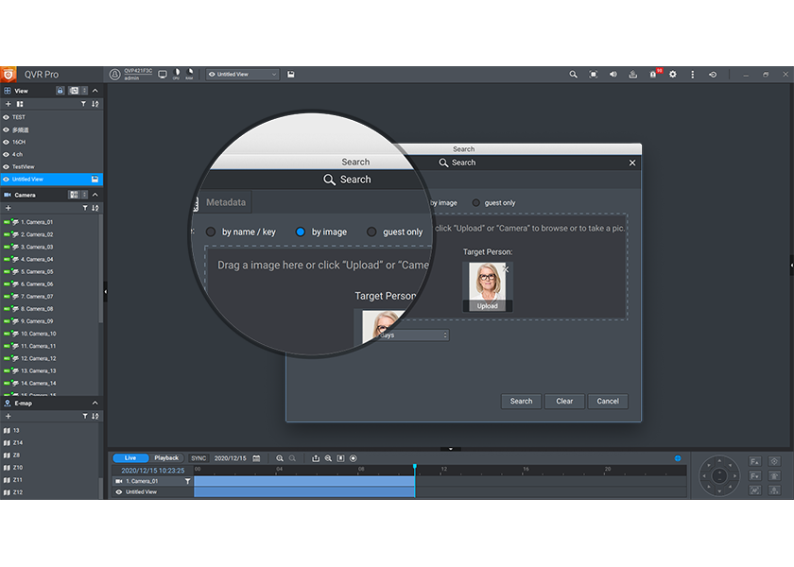Click the fullscreen icon in top toolbar

coord(593,74)
